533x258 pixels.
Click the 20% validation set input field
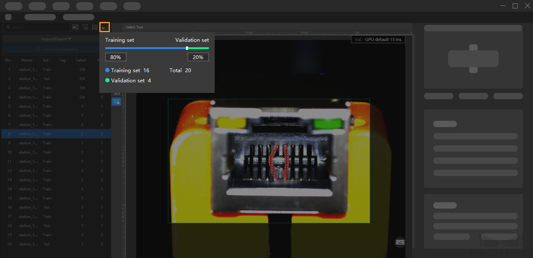(x=198, y=57)
